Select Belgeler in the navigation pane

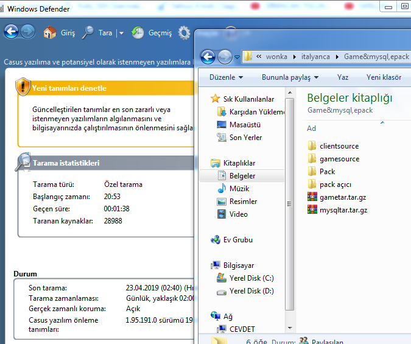pos(242,176)
